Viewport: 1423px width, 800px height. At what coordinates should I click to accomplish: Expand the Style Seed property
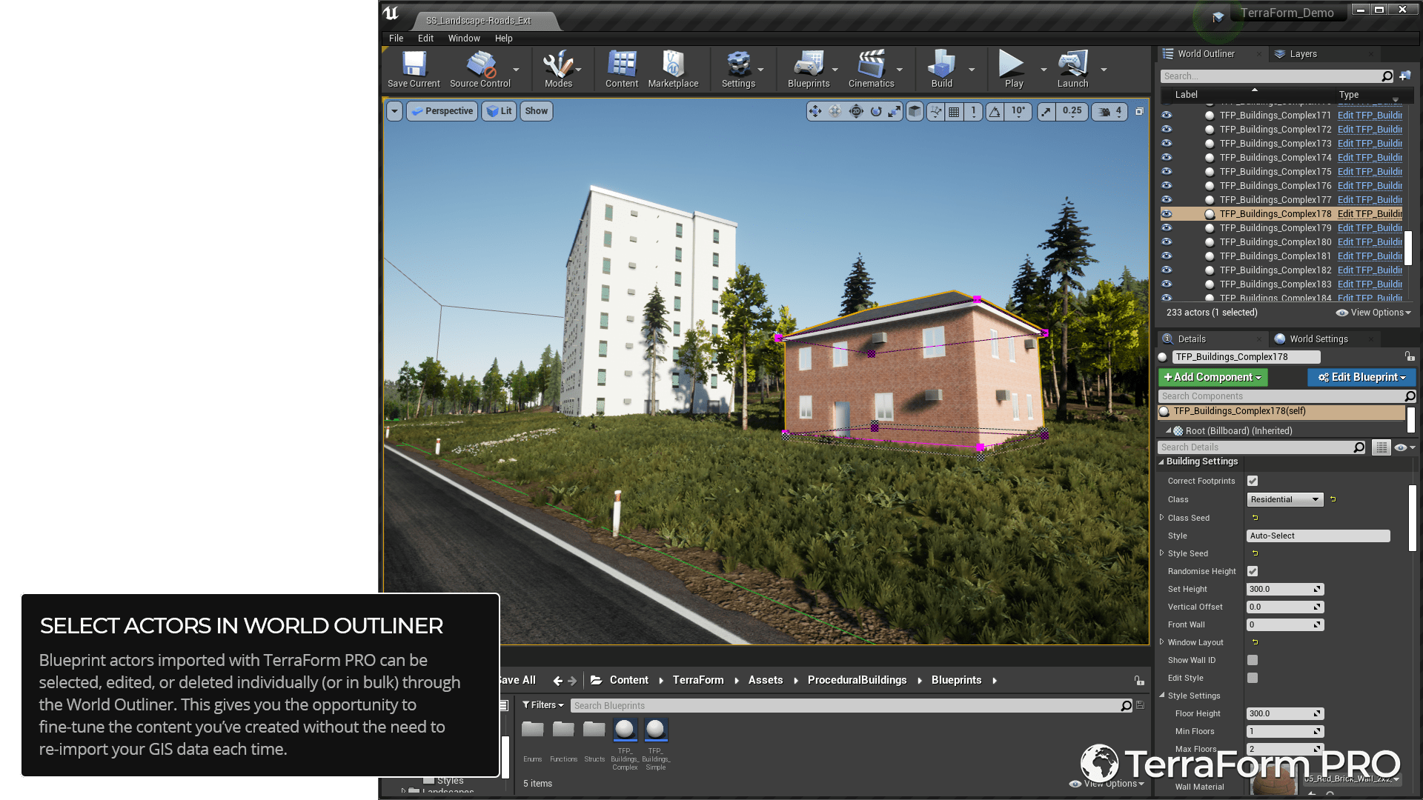point(1161,553)
